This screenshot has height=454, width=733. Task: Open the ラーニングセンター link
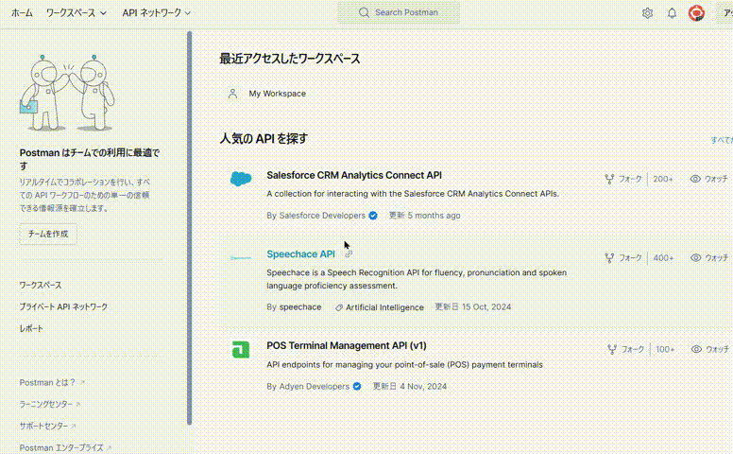click(x=49, y=404)
